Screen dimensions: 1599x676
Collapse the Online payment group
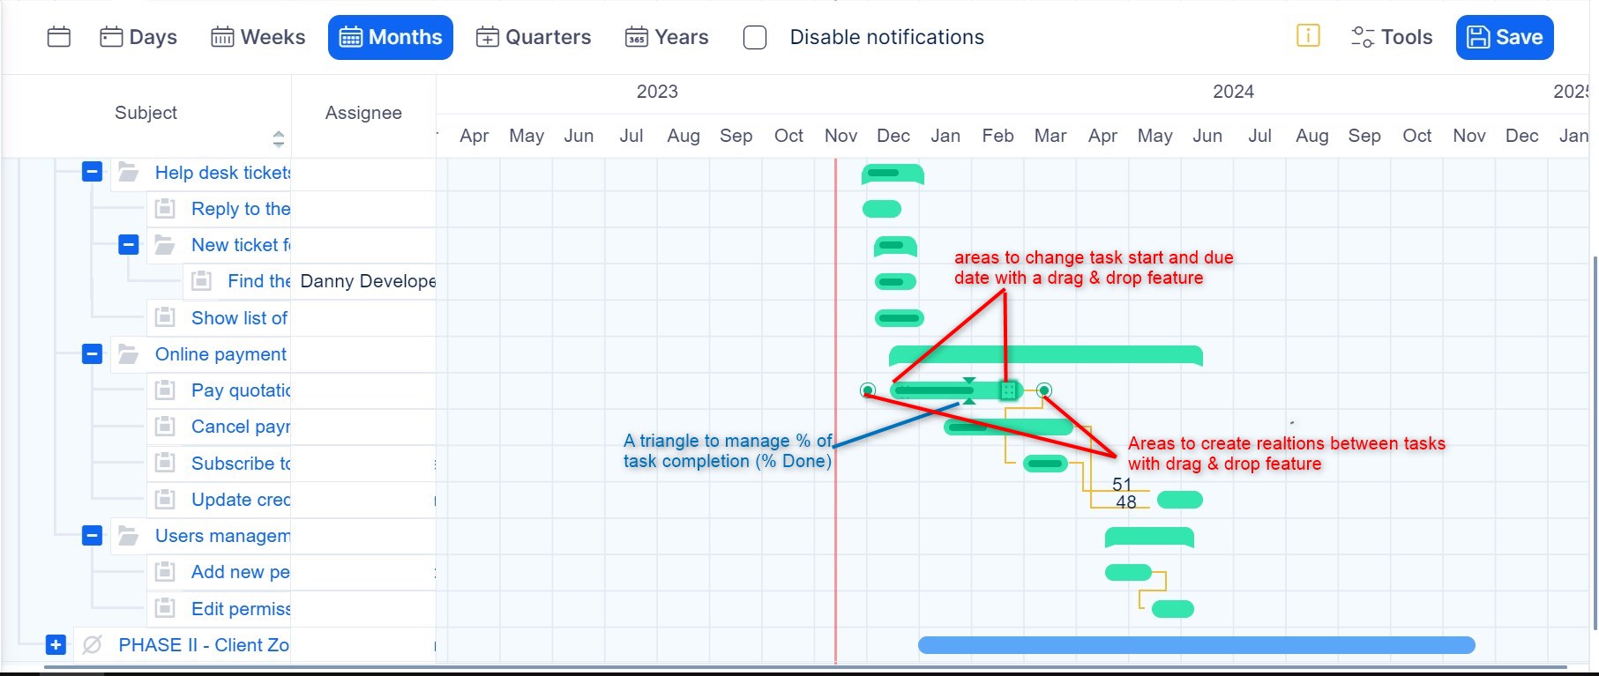pyautogui.click(x=92, y=354)
